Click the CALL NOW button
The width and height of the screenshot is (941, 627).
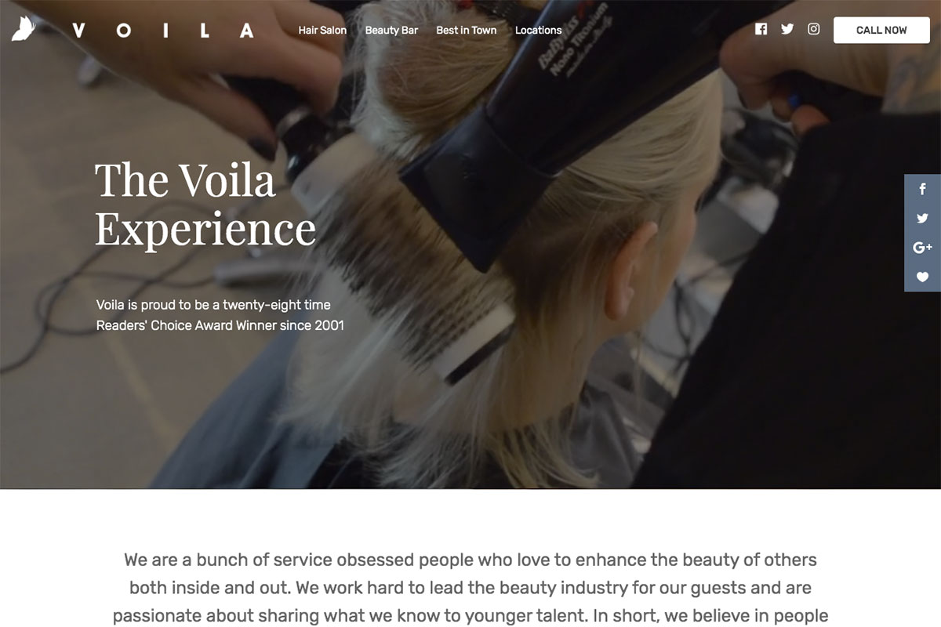tap(881, 30)
